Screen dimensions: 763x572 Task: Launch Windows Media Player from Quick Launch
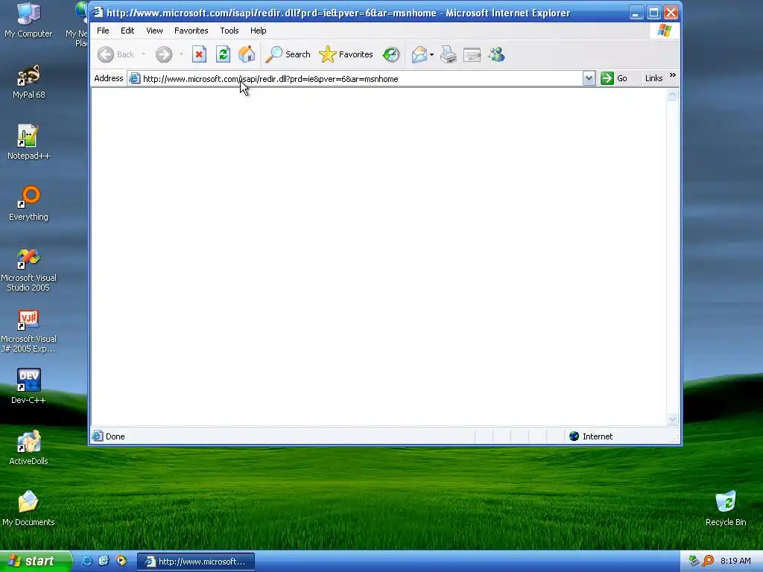(x=121, y=561)
